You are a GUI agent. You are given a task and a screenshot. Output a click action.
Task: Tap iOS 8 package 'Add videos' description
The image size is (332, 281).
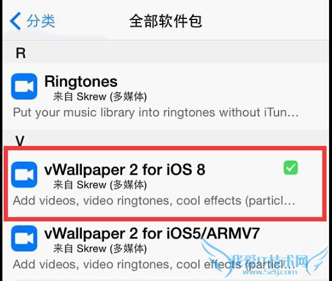154,201
